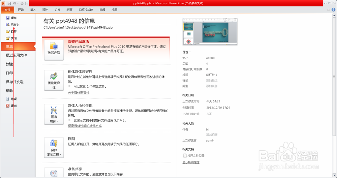Click the 添加作者 author field

click(212, 135)
